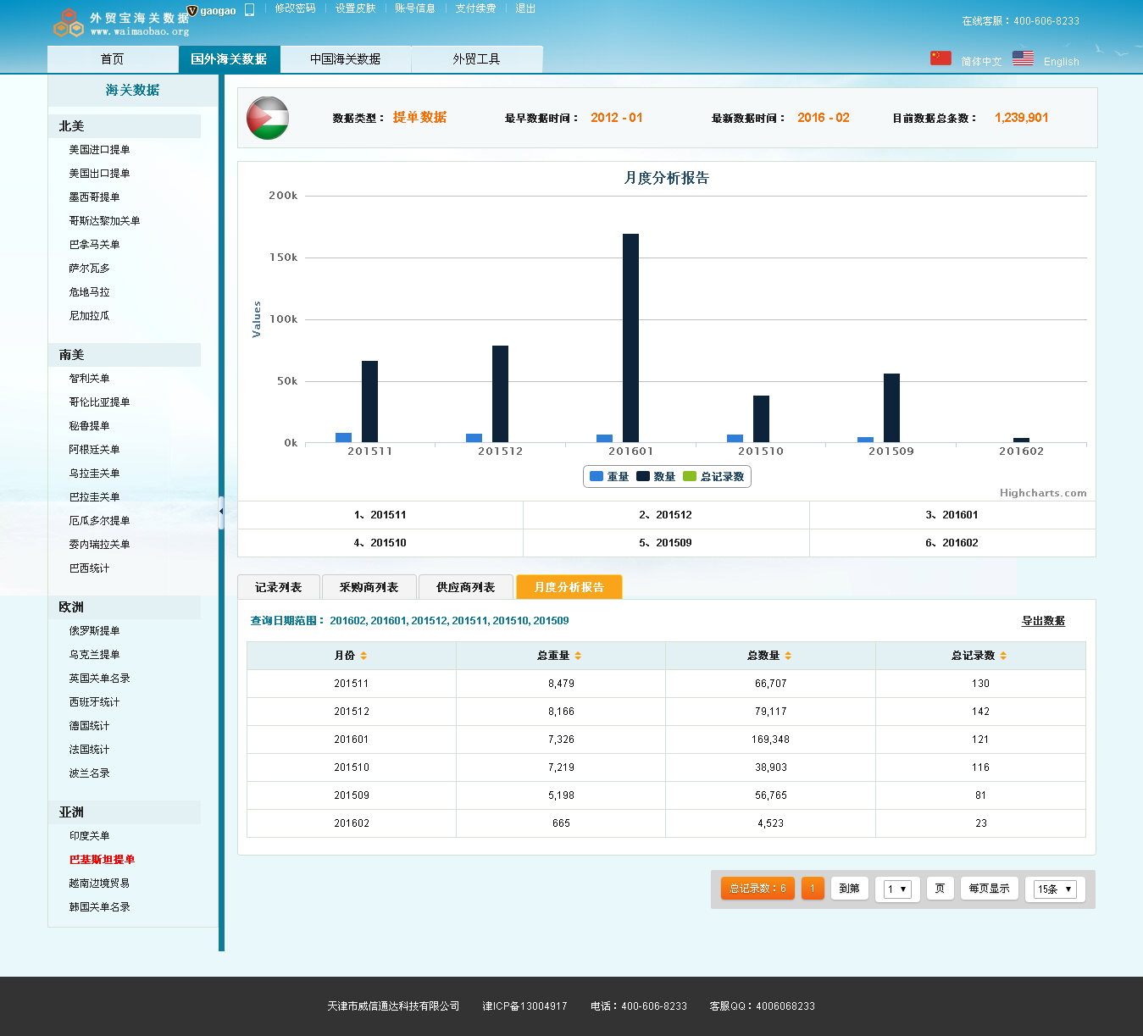Switch to 供应商列表 tab
The width and height of the screenshot is (1143, 1036).
point(465,587)
